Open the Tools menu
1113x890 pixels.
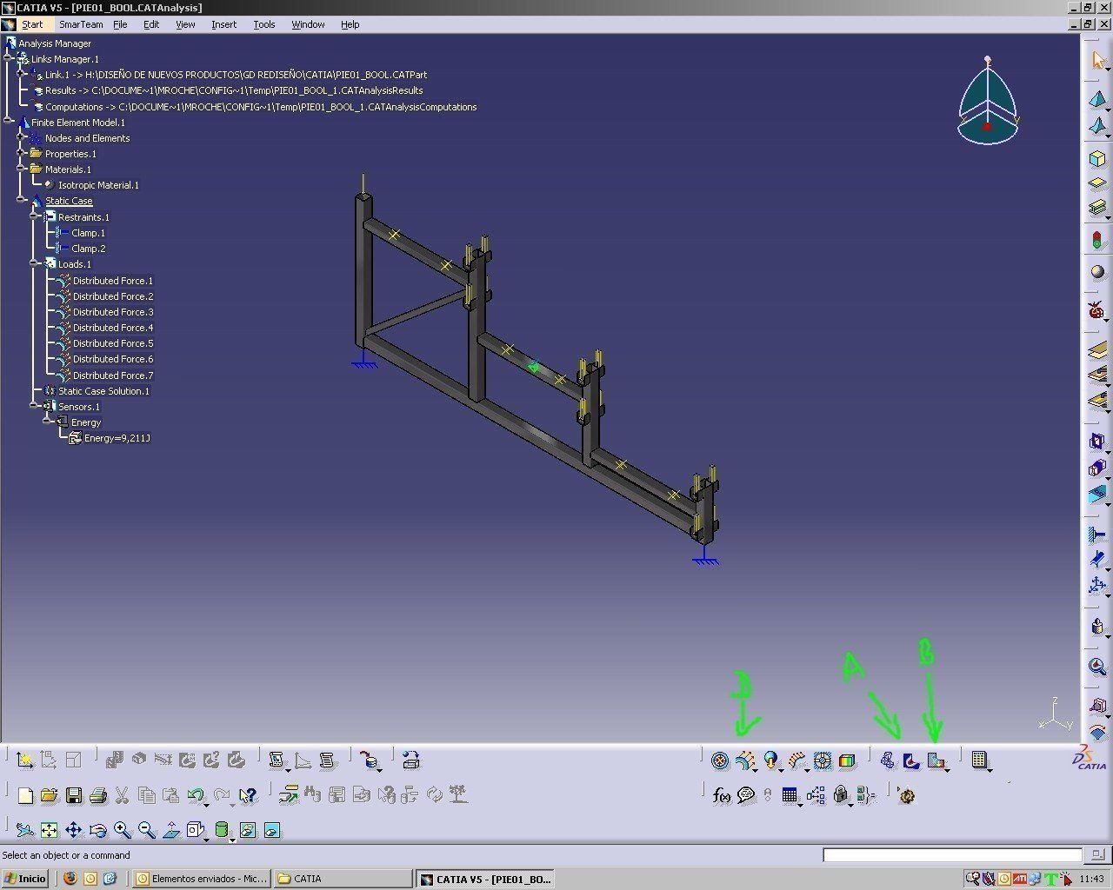click(264, 24)
